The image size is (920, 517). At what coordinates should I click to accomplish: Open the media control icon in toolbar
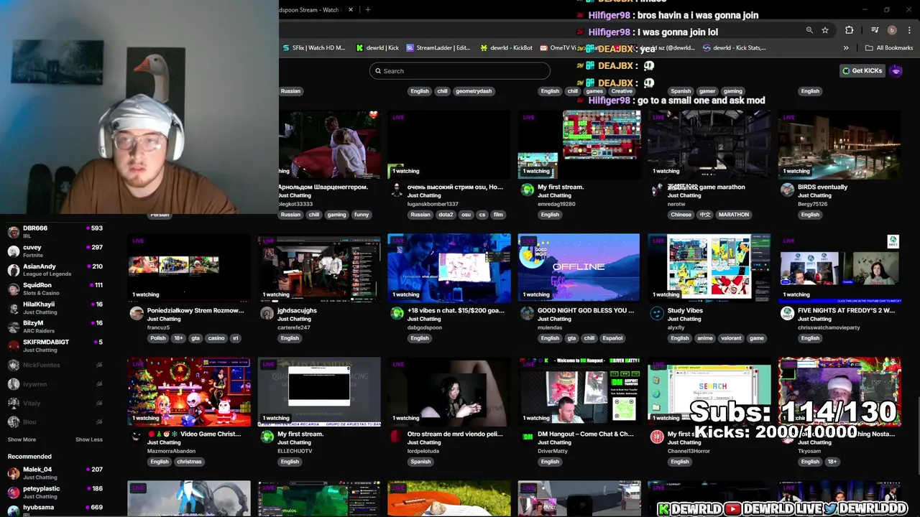pos(875,30)
